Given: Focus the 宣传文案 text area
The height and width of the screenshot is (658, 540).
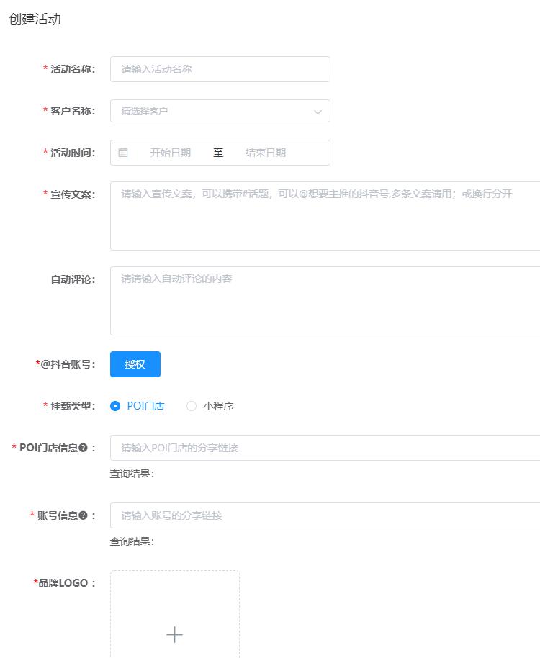Looking at the screenshot, I should tap(325, 216).
